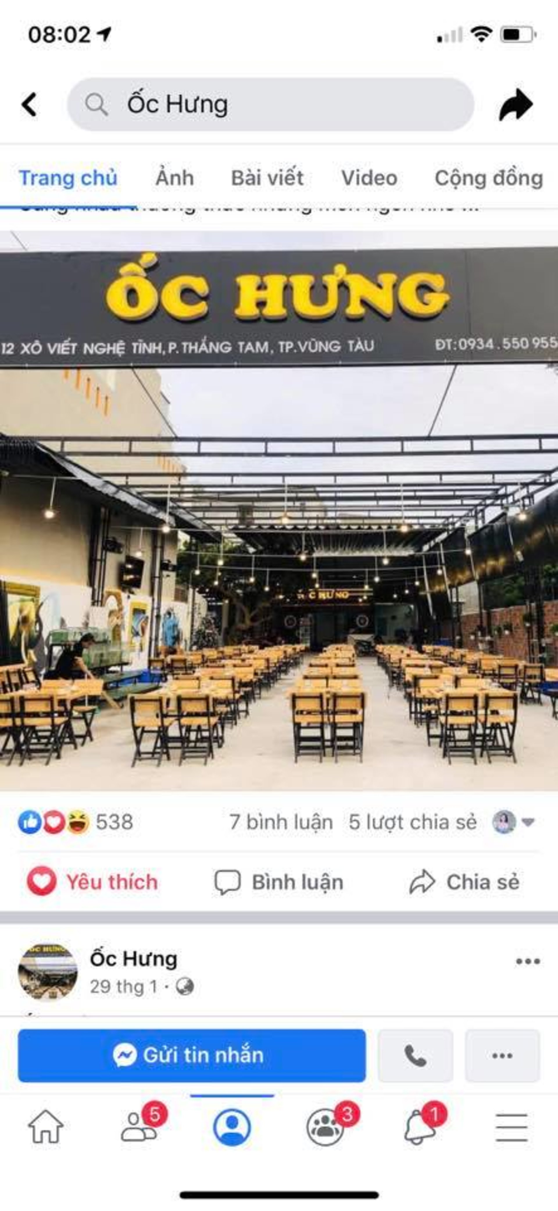
Task: Switch to the Bài viết tab
Action: coord(267,178)
